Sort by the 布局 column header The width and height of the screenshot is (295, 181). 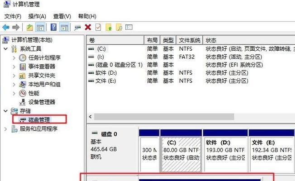152,40
